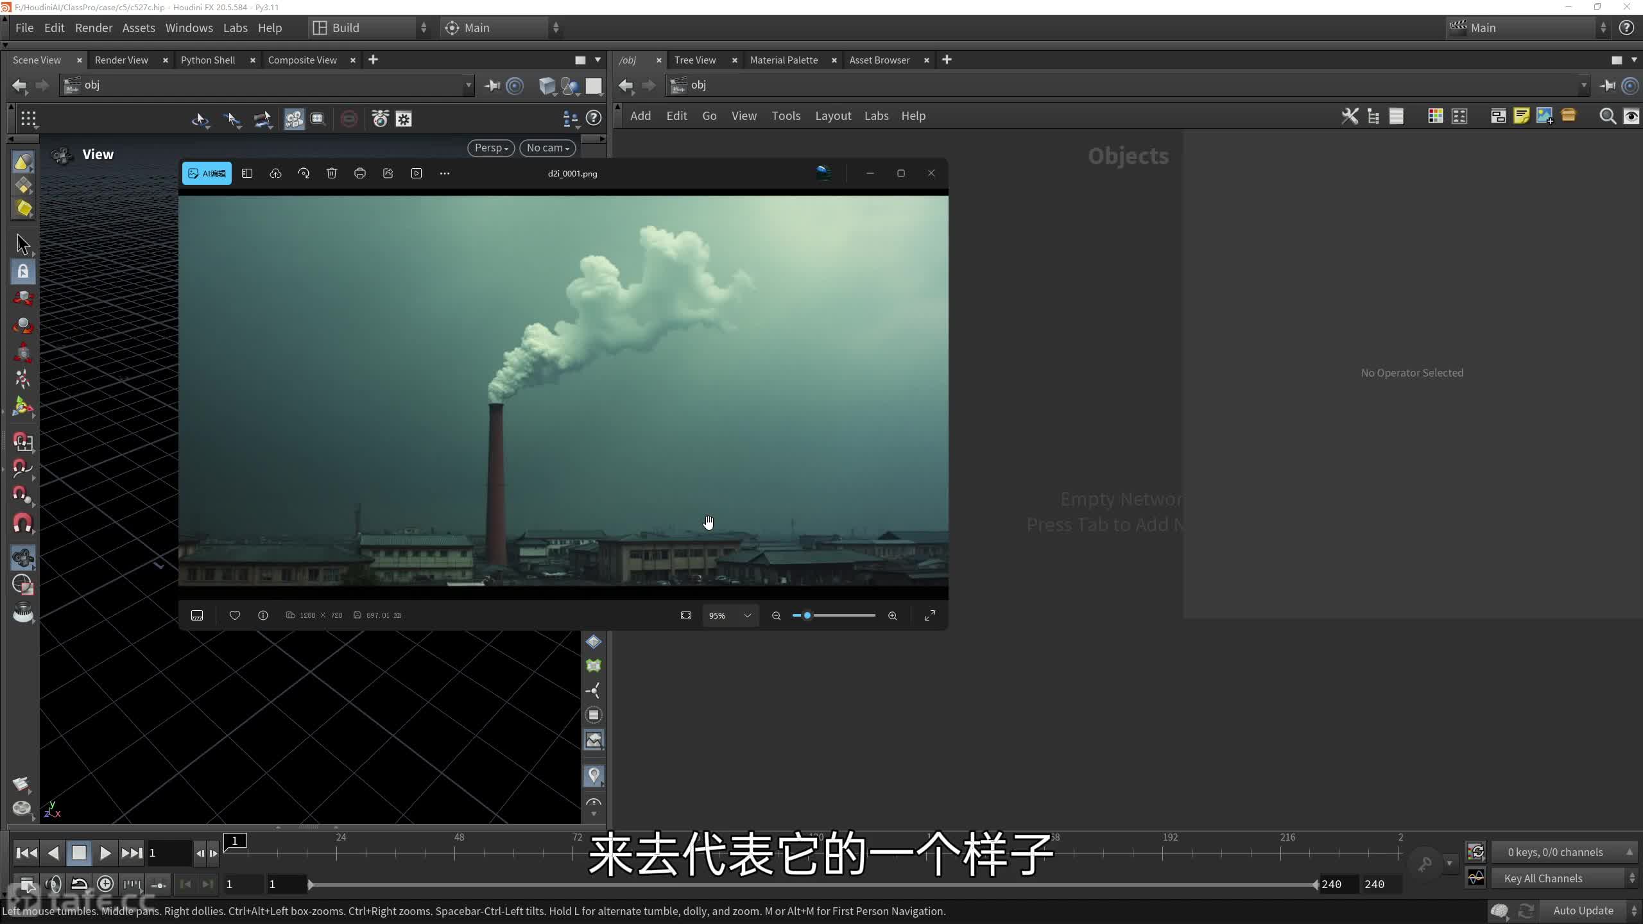
Task: Toggle the real-time playback clock button
Action: [105, 884]
